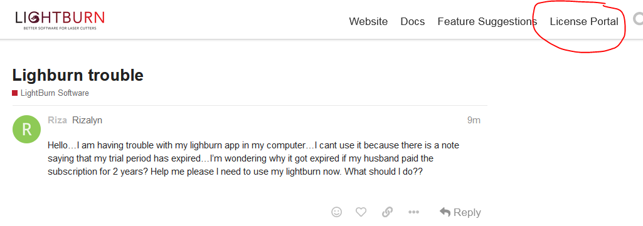Open the License Portal link
643x226 pixels.
[x=584, y=21]
